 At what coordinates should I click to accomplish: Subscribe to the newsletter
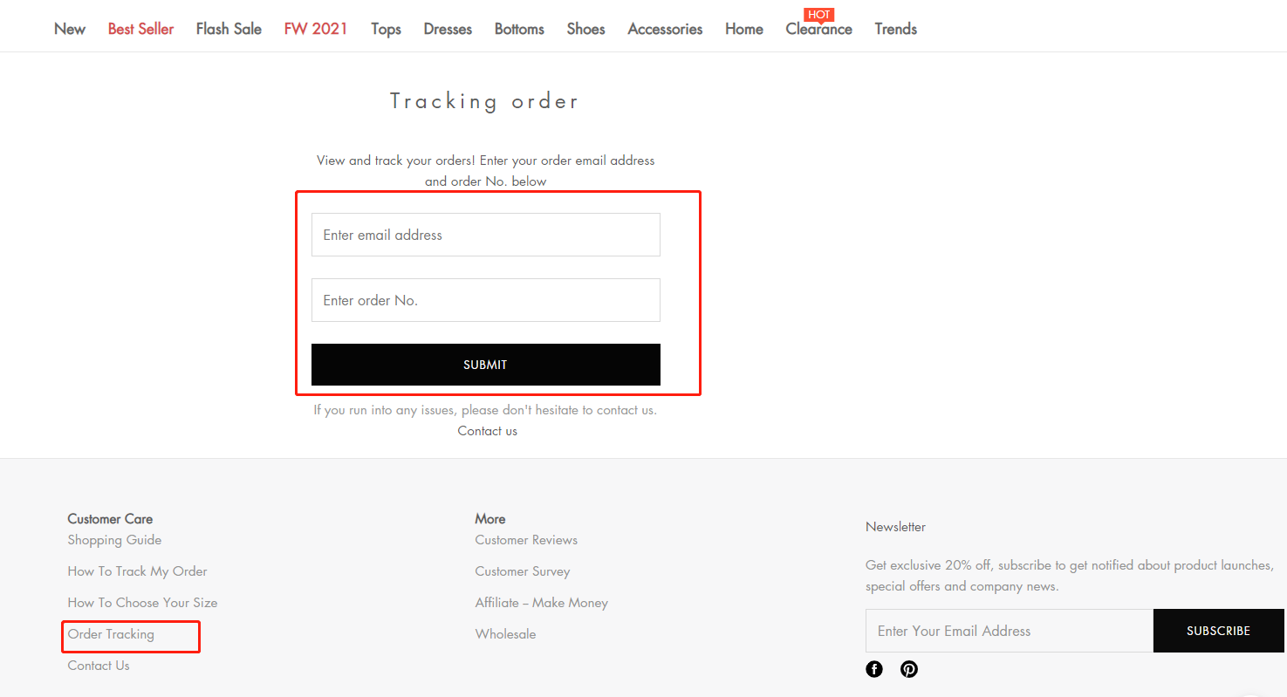pyautogui.click(x=1219, y=631)
